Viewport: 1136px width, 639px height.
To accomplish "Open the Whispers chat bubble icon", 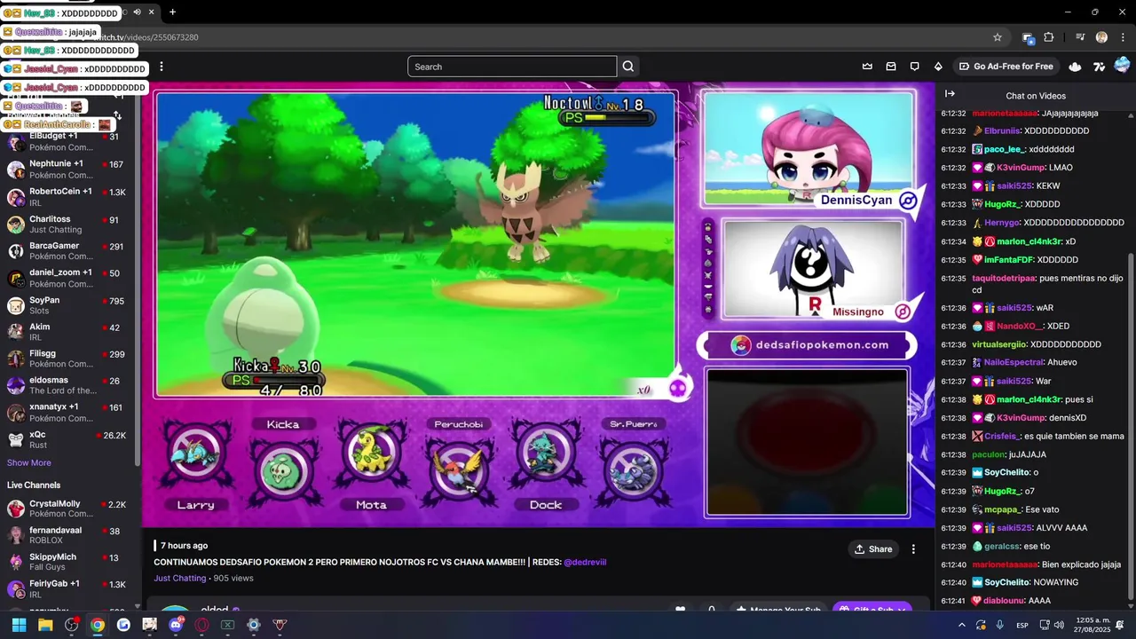I will pos(914,67).
